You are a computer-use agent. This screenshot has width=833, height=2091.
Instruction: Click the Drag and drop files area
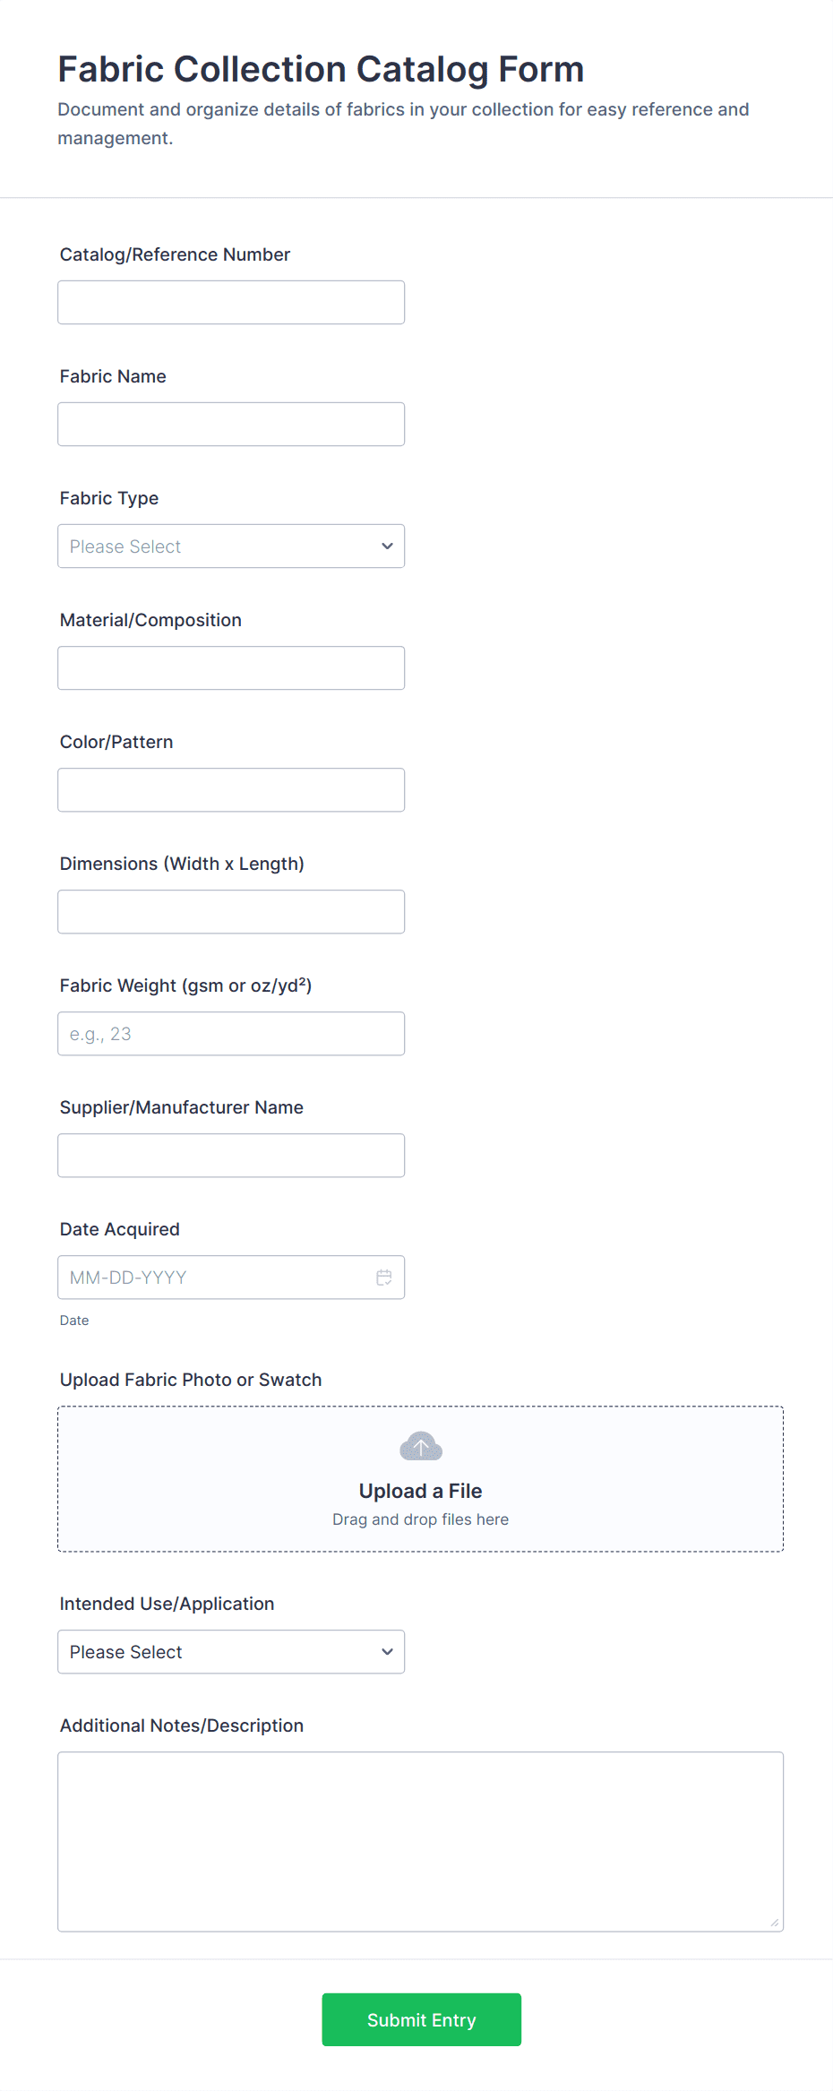click(420, 1519)
